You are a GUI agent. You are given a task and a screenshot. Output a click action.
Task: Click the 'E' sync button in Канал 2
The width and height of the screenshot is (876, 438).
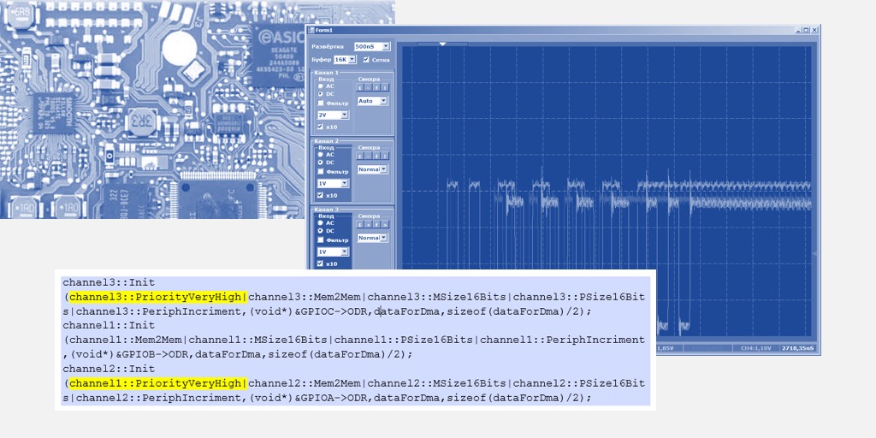point(360,156)
